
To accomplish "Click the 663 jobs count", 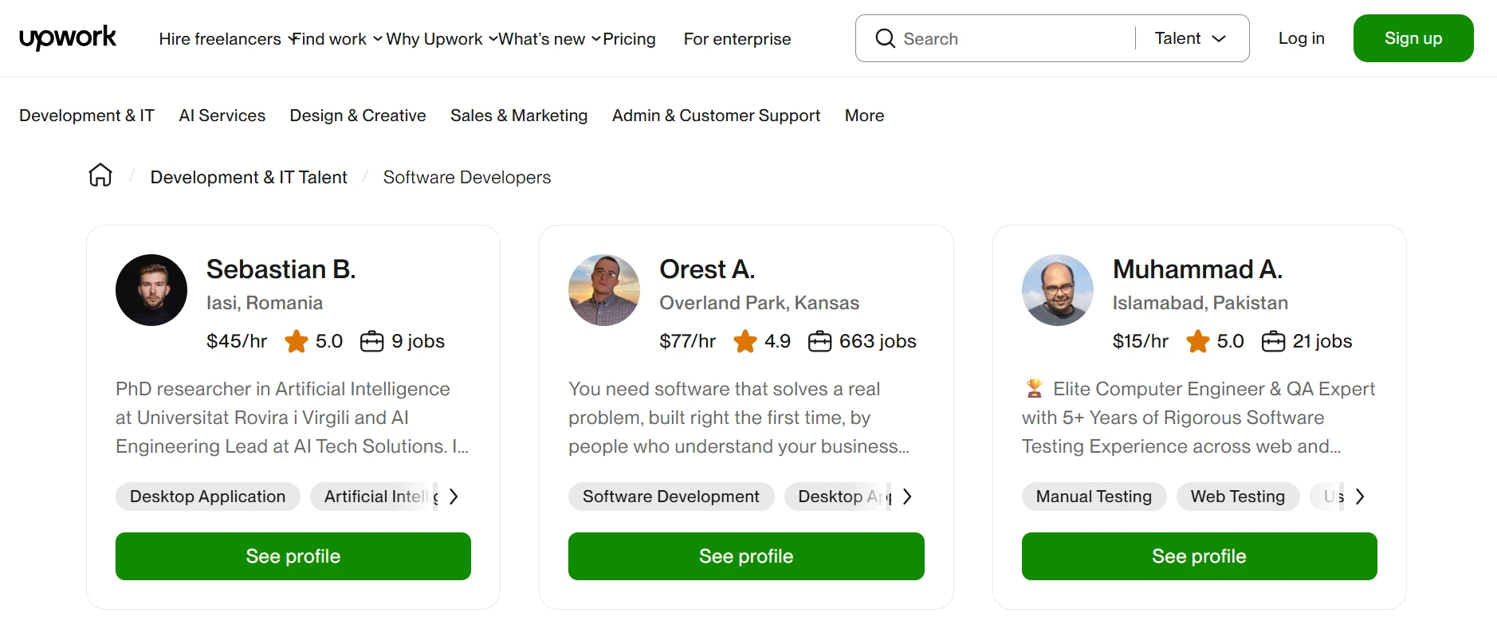I will pyautogui.click(x=878, y=341).
